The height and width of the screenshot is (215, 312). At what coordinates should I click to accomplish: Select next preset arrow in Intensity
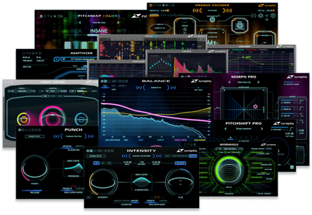point(159,156)
